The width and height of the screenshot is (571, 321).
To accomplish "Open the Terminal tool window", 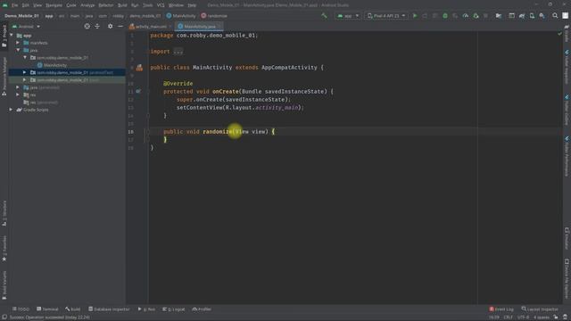I will [x=47, y=309].
